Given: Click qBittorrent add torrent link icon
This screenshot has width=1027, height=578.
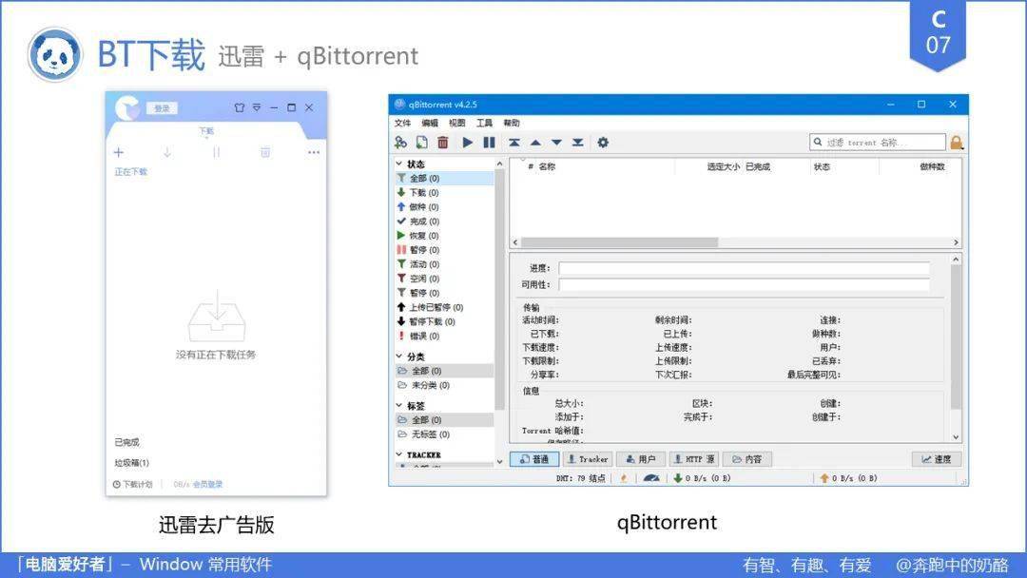Looking at the screenshot, I should 401,142.
